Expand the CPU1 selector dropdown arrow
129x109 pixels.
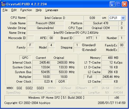coord(123,18)
